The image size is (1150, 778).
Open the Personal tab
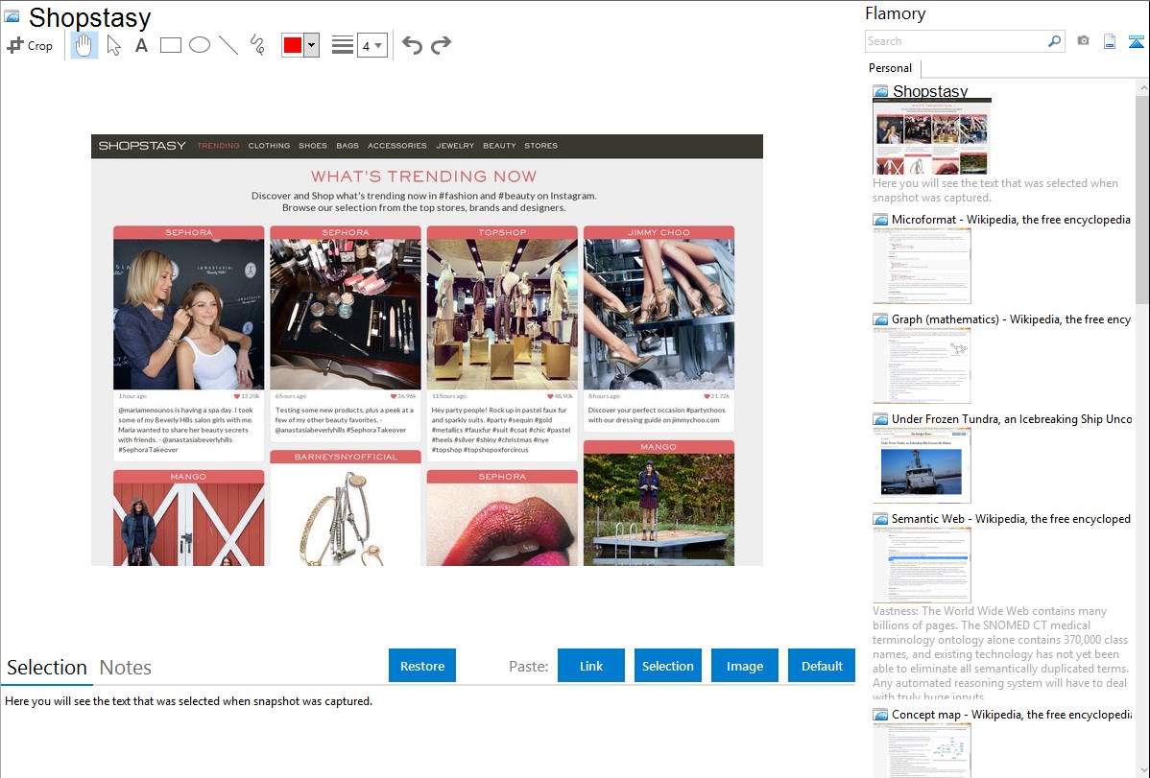tap(890, 68)
